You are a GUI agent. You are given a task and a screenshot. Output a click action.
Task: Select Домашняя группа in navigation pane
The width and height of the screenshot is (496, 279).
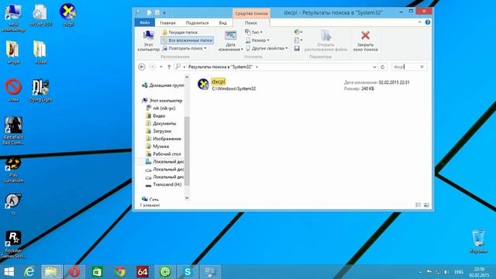point(163,85)
